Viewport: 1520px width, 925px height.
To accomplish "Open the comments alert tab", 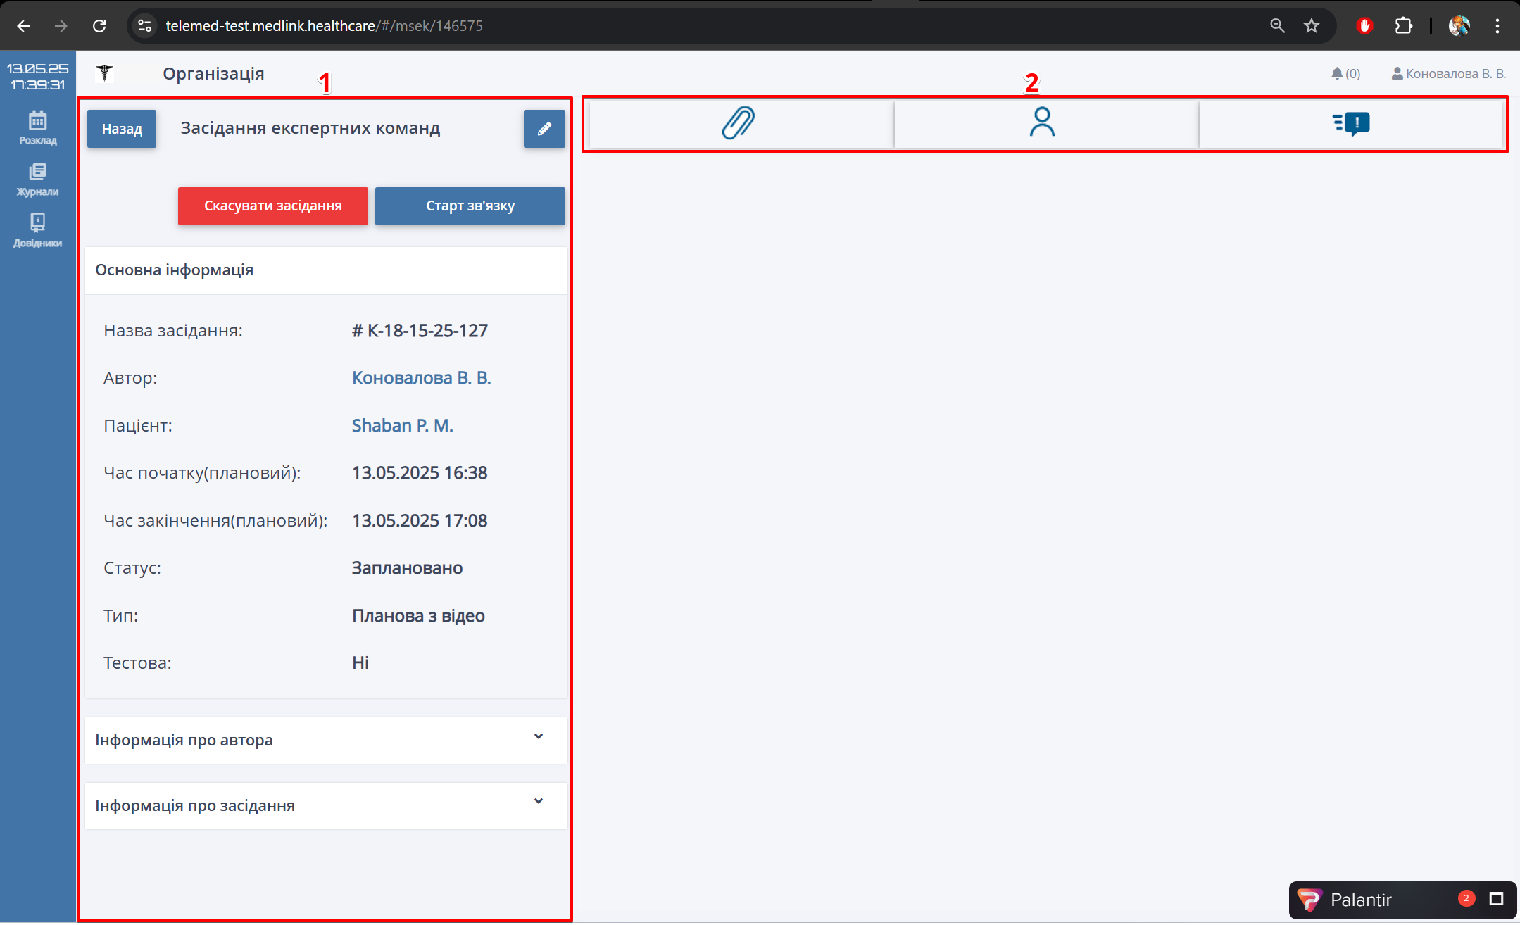I will (1351, 124).
